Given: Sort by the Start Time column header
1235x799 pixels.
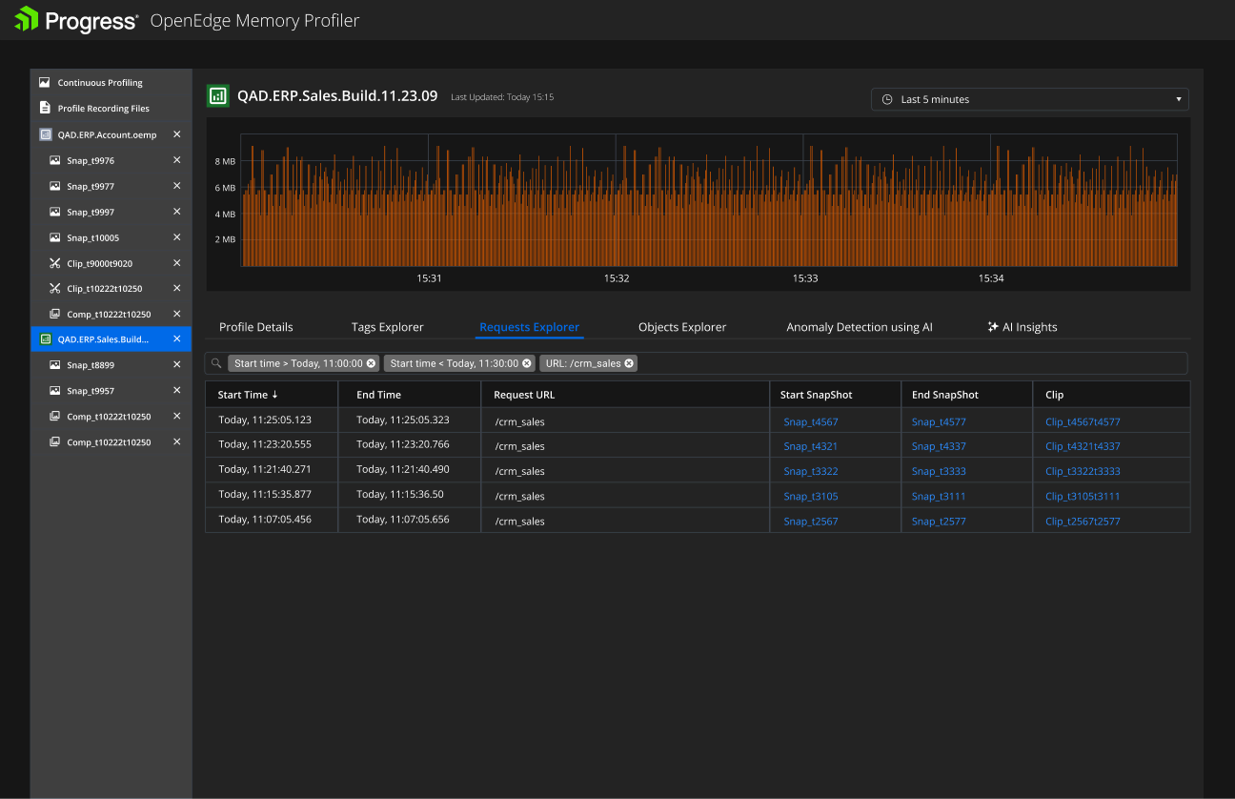Looking at the screenshot, I should 248,395.
